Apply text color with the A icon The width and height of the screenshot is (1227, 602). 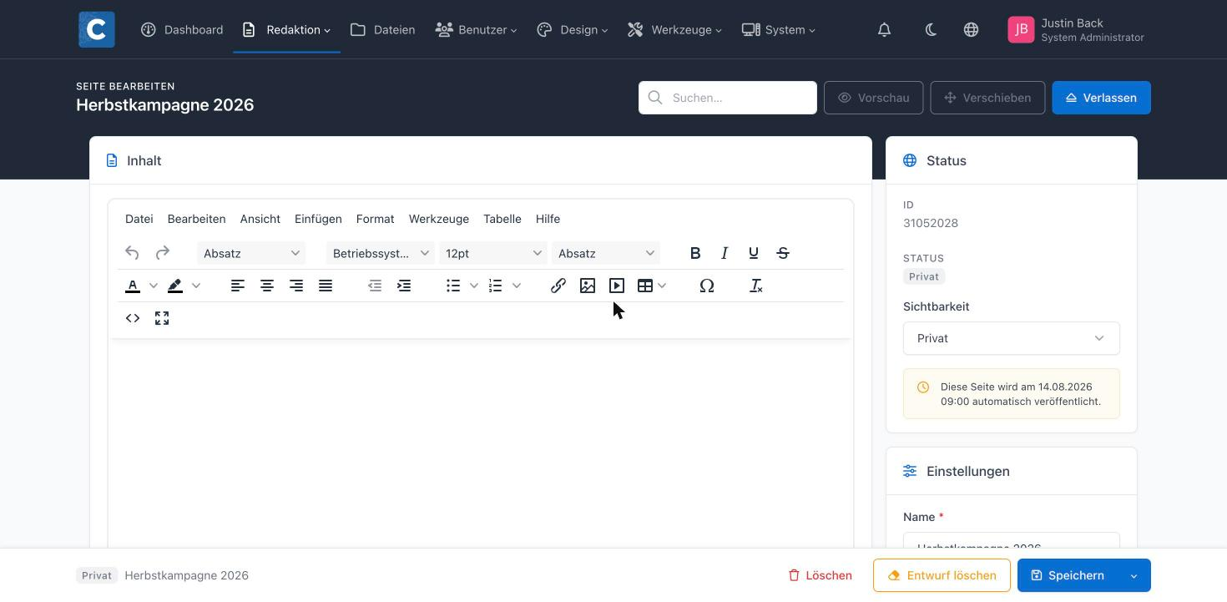pos(133,286)
